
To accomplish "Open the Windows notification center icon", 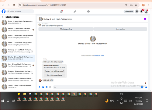I will [147, 101].
